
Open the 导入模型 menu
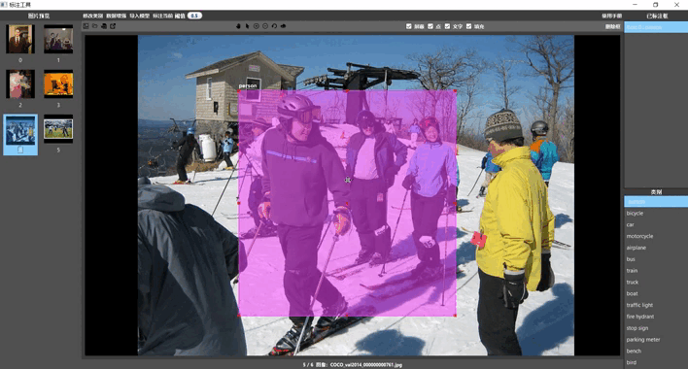[140, 16]
